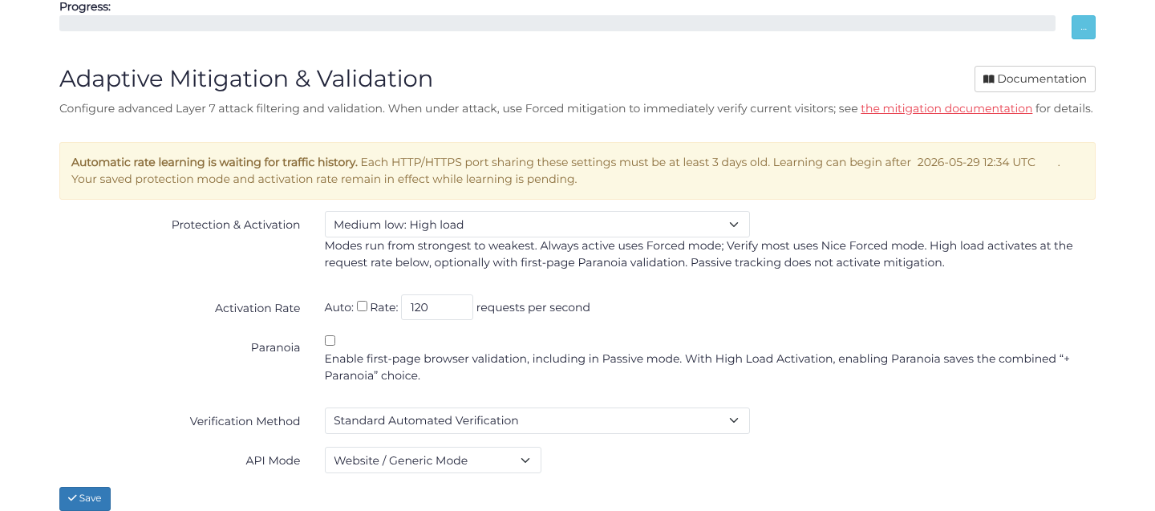
Task: Save the mitigation settings
Action: point(85,499)
